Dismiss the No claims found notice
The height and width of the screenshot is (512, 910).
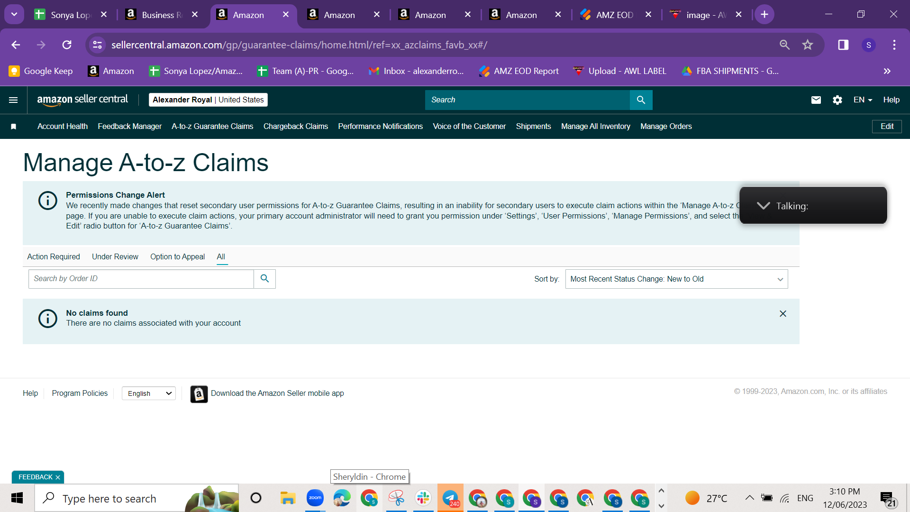tap(783, 314)
